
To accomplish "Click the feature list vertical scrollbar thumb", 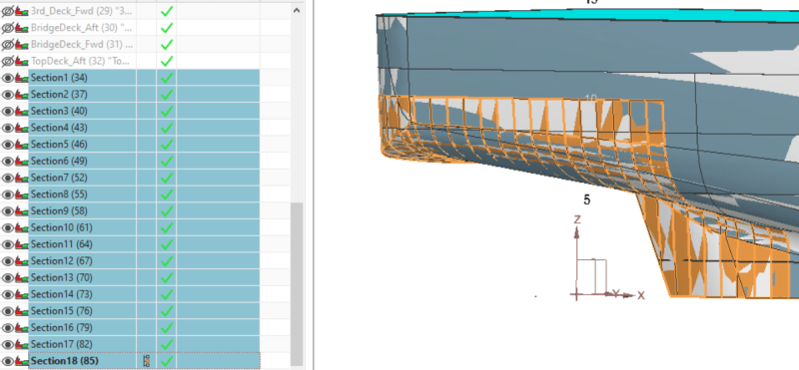I will click(297, 284).
